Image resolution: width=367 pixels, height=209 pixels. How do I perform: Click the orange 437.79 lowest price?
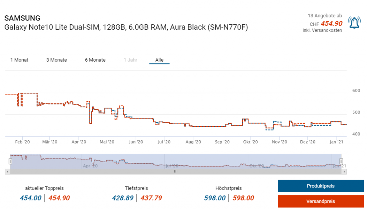coord(151,198)
